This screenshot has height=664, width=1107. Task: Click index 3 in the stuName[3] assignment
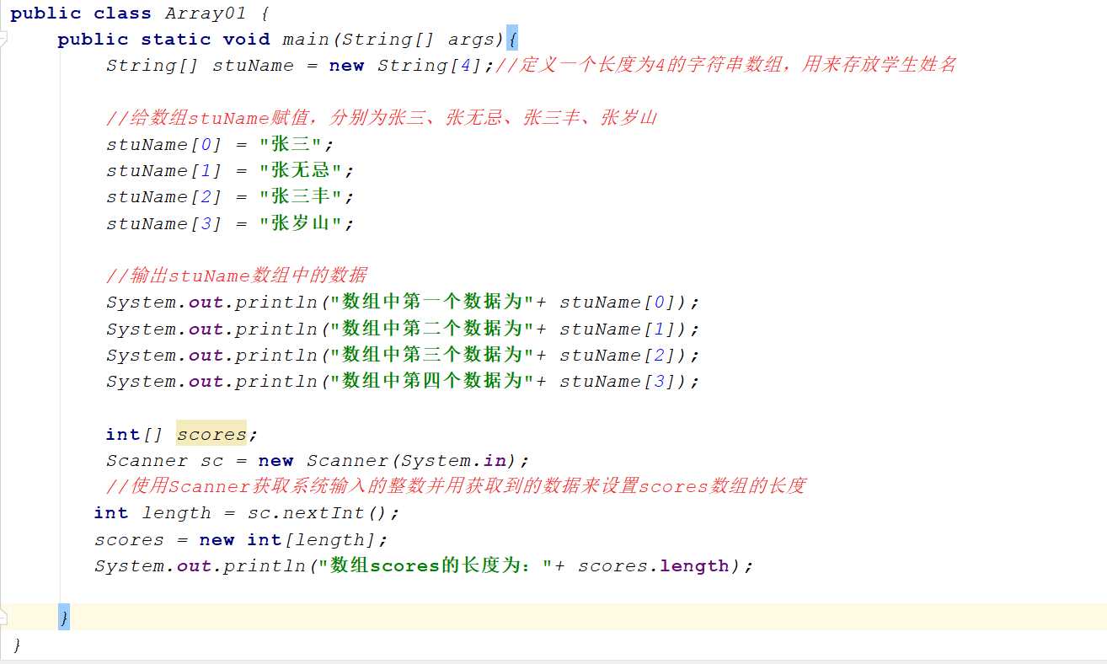(x=206, y=224)
